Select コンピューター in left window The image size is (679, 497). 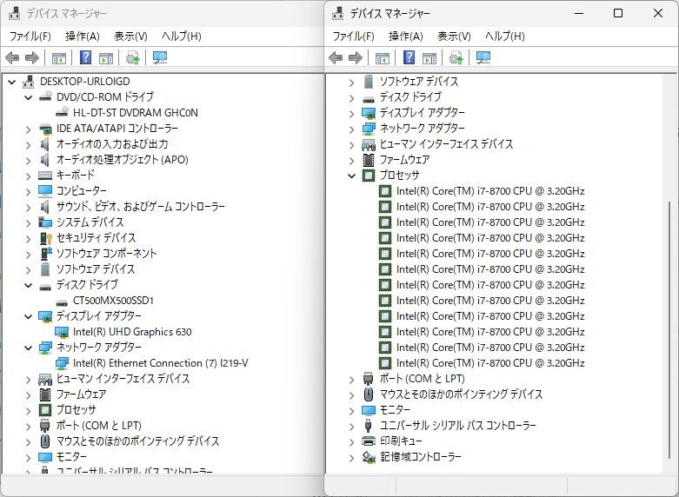[x=82, y=191]
